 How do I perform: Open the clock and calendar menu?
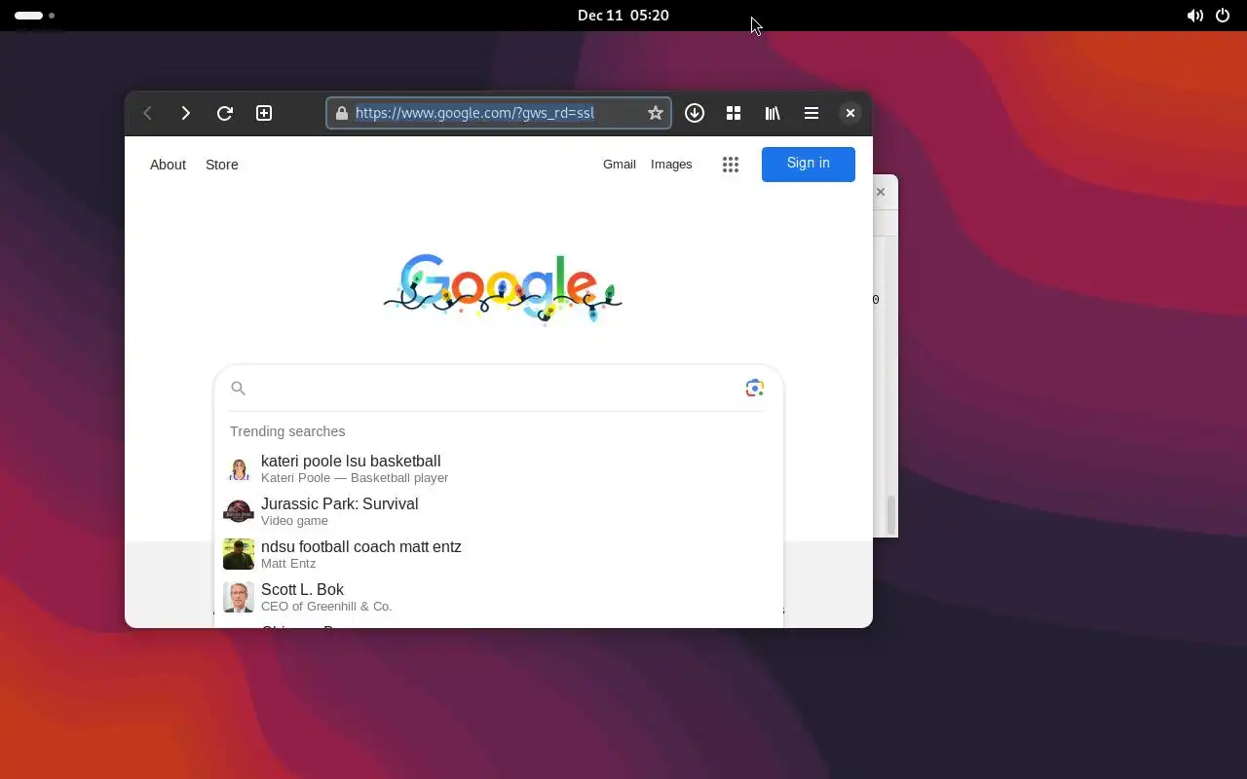coord(623,16)
